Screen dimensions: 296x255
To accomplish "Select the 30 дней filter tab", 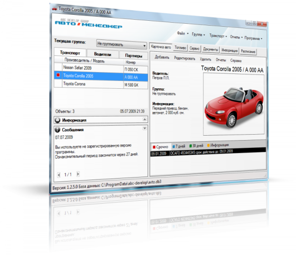I will point(196,146).
